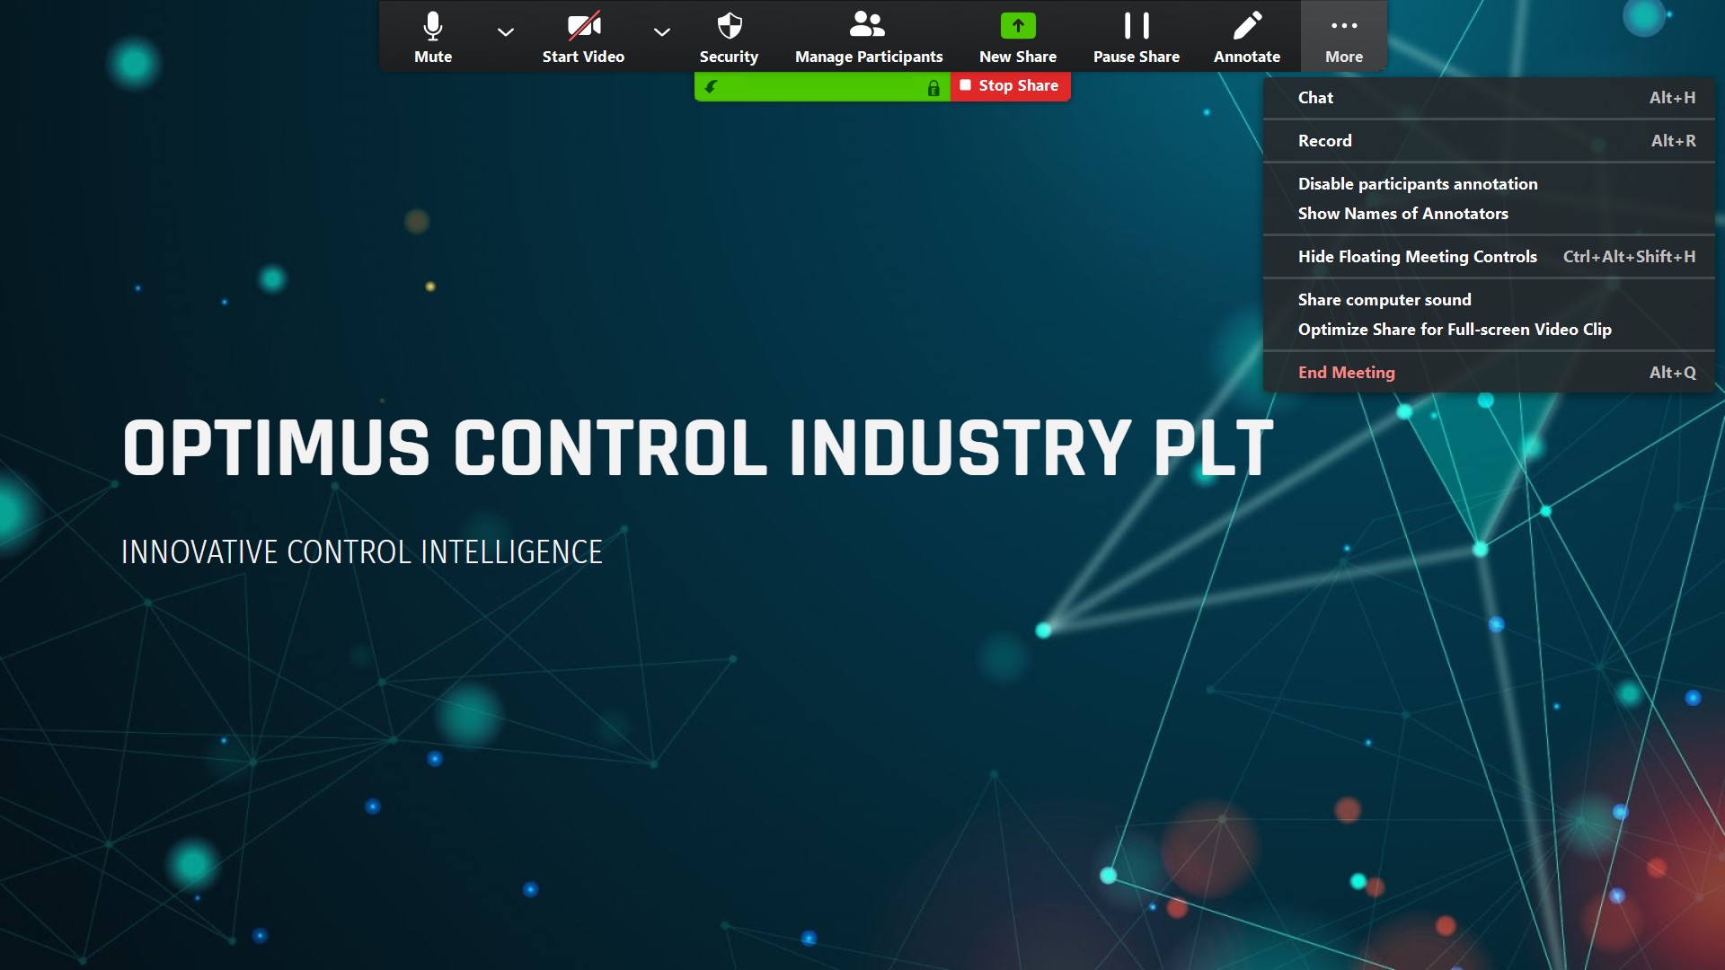The width and height of the screenshot is (1725, 970).
Task: Click the signal icon on green share bar
Action: click(711, 86)
